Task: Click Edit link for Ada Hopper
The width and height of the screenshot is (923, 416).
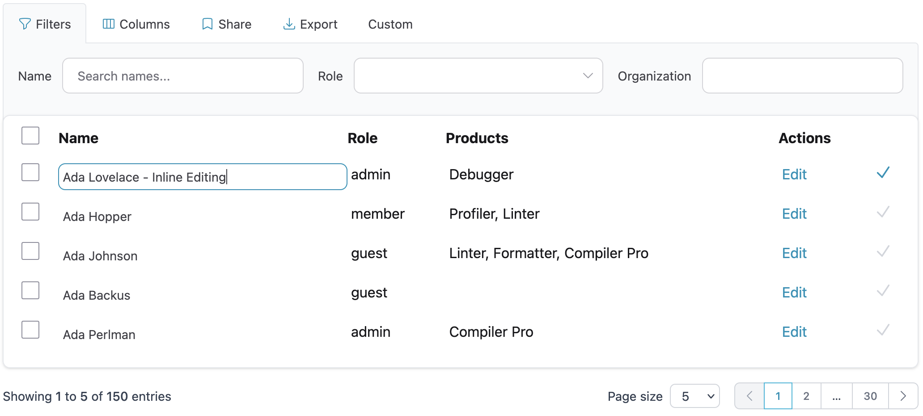Action: (794, 214)
